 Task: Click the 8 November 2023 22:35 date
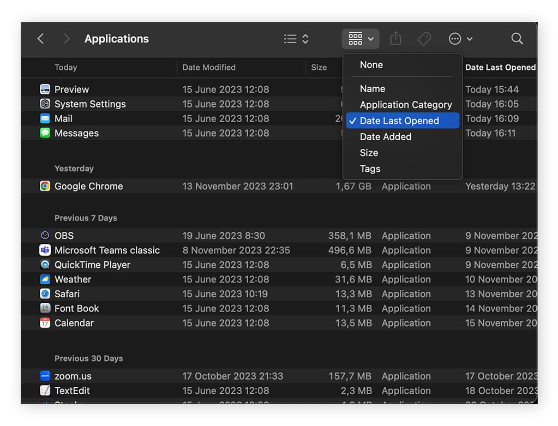pos(236,250)
